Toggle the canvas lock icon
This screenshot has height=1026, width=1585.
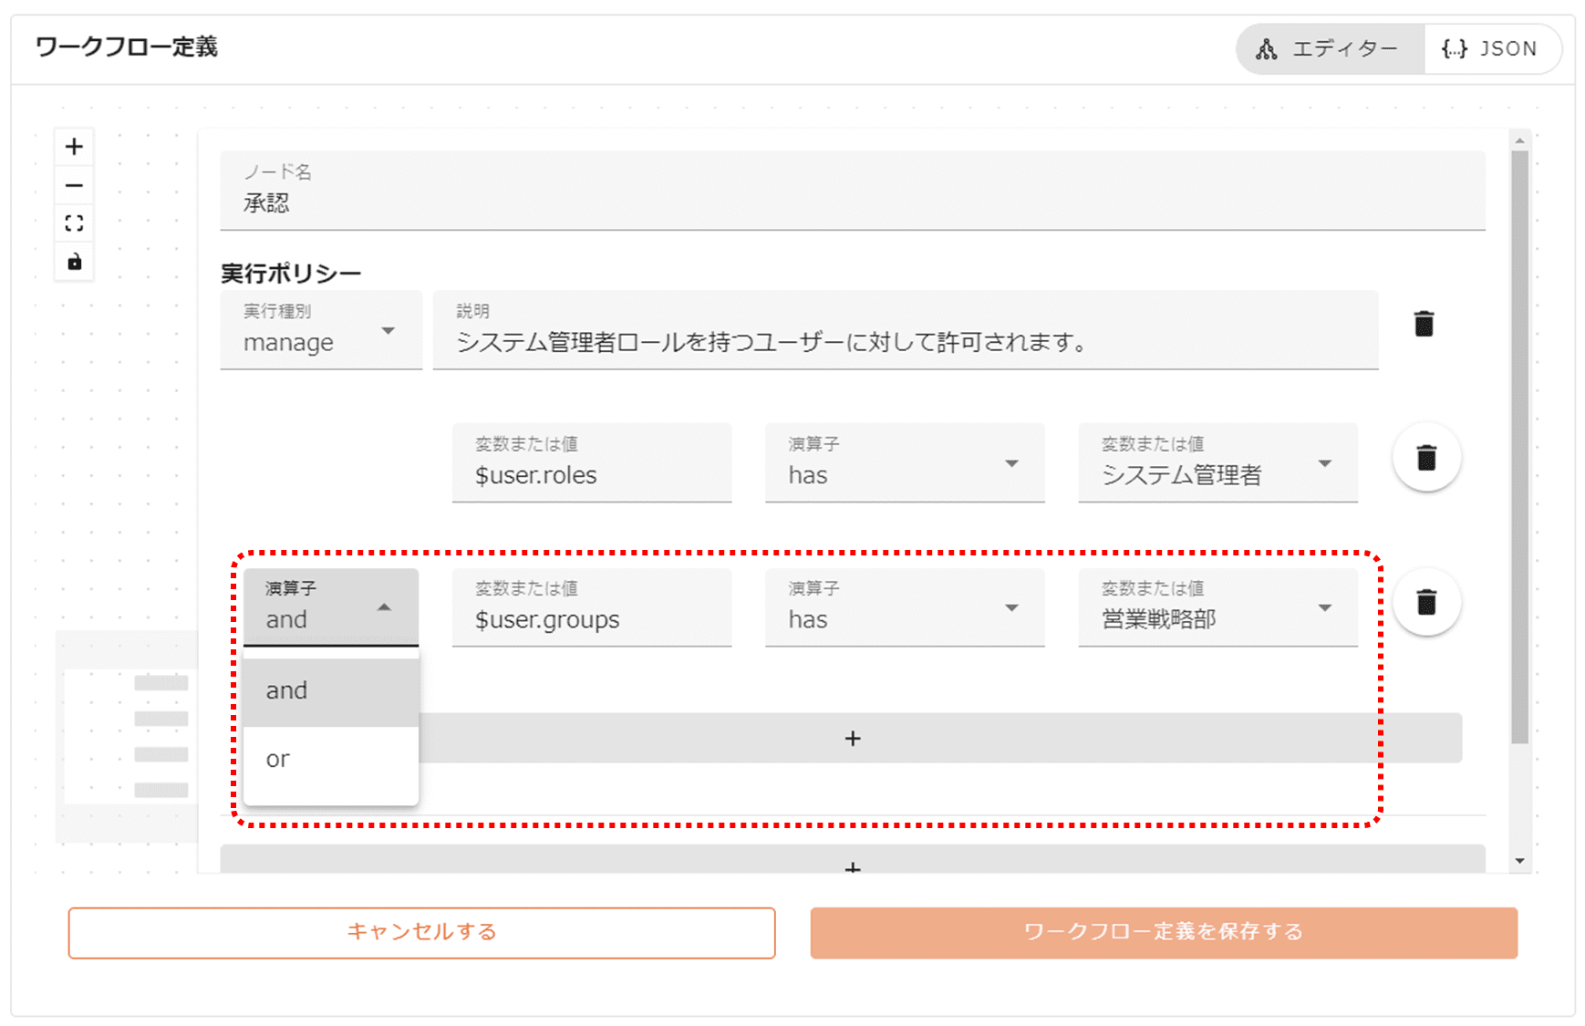tap(74, 262)
